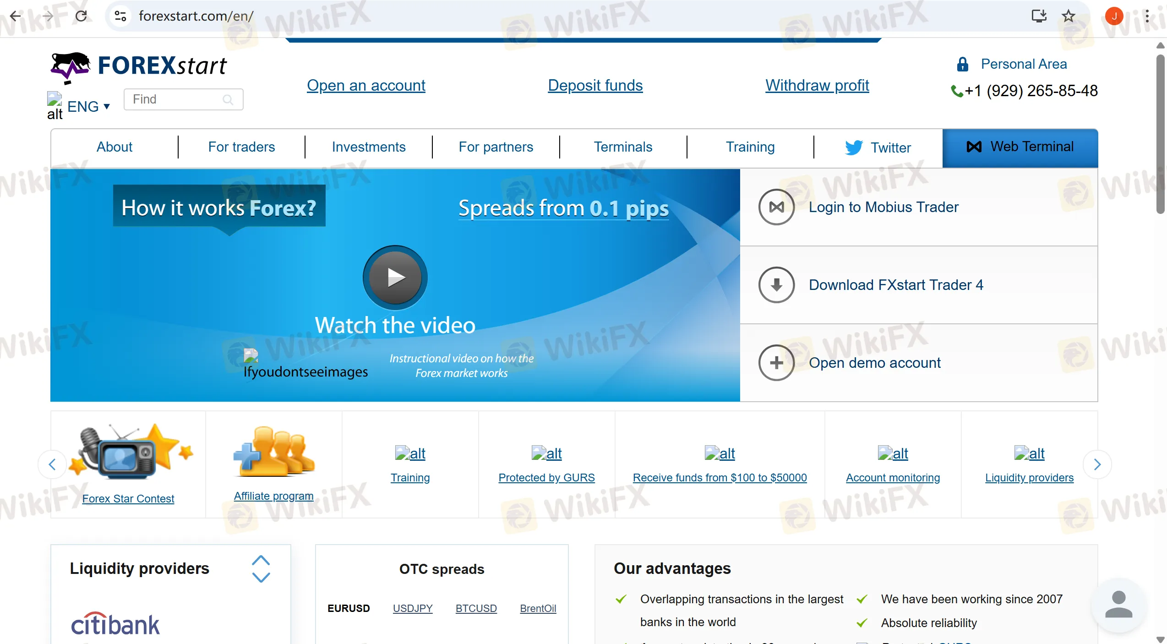This screenshot has width=1167, height=644.
Task: Click the Mobius Trader circle icon
Action: pos(776,207)
